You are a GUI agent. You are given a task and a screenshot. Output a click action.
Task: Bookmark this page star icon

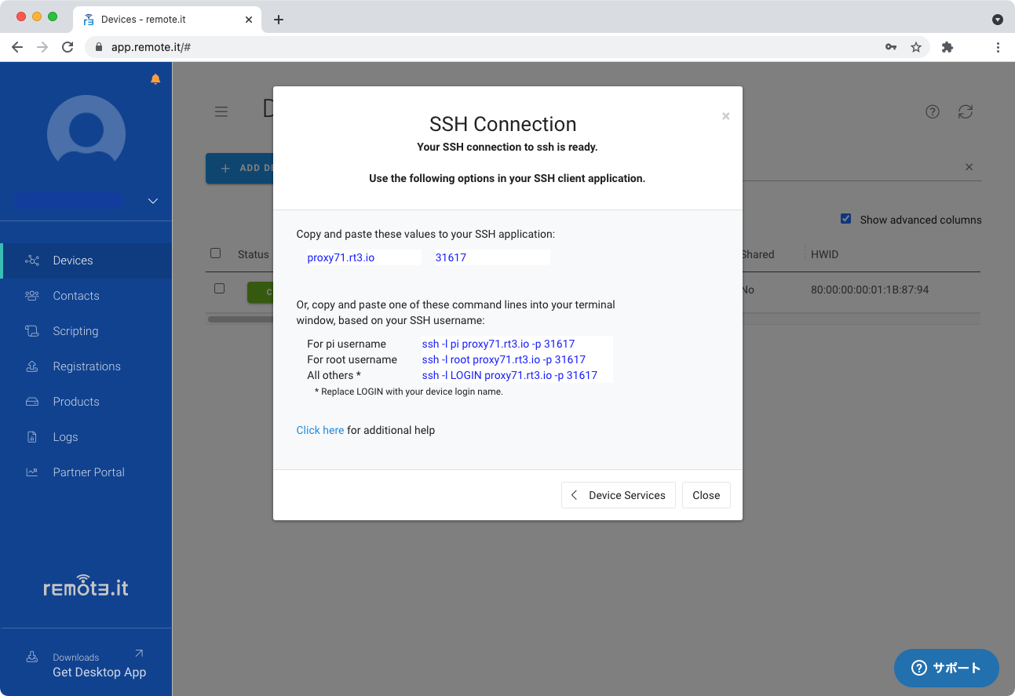click(x=916, y=47)
